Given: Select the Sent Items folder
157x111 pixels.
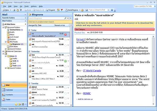Looking at the screenshot, I should (12, 47).
